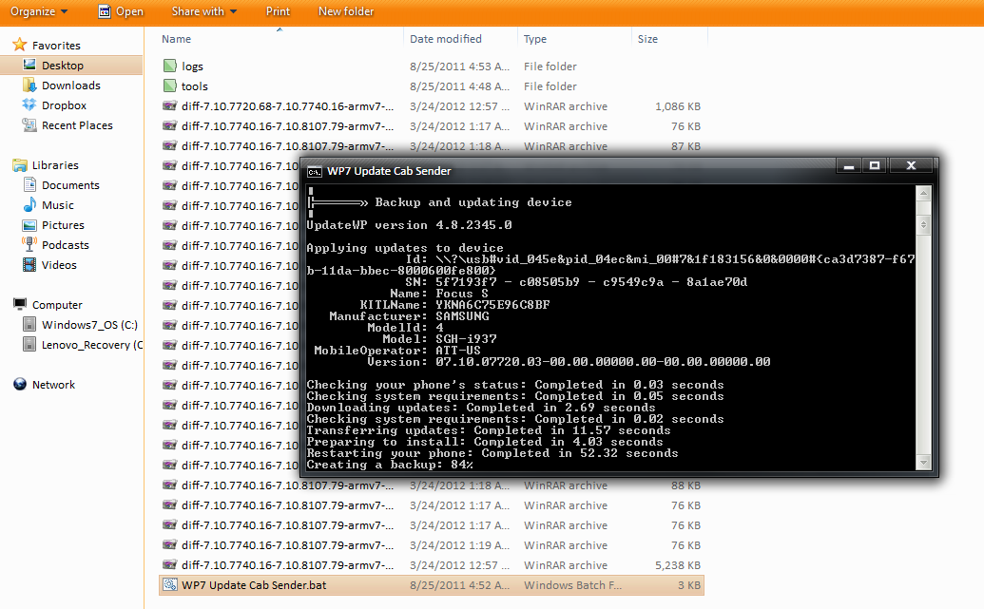
Task: Open the Pictures library icon
Action: [29, 225]
